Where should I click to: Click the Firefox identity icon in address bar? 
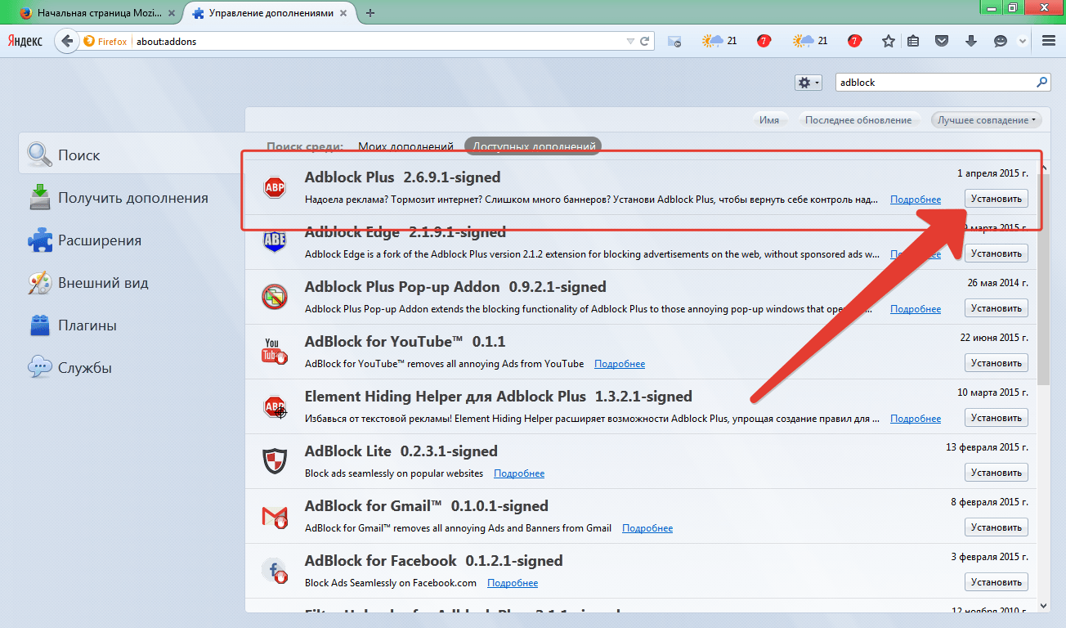105,41
